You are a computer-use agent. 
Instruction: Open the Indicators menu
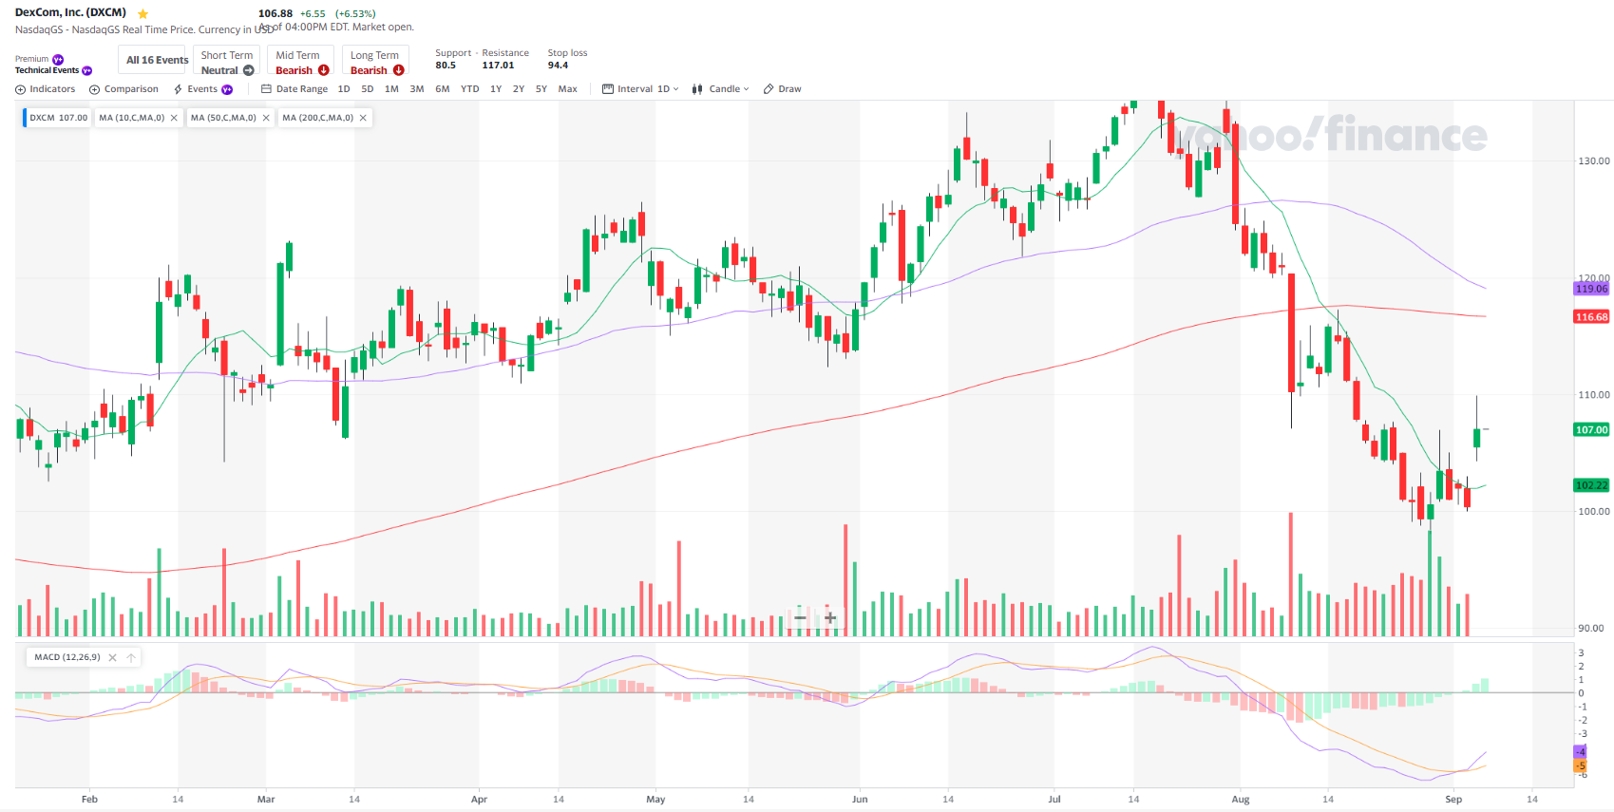[46, 89]
